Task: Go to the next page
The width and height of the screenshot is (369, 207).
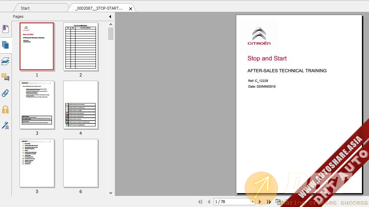Action: coord(260,202)
